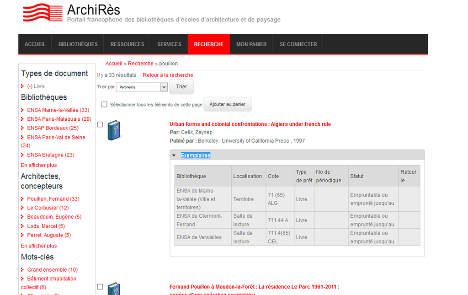Click the Recherche breadcrumb link

click(141, 64)
